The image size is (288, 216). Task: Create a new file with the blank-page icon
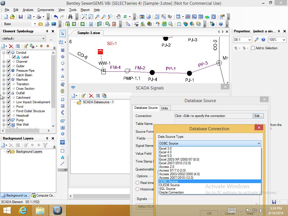[6, 17]
